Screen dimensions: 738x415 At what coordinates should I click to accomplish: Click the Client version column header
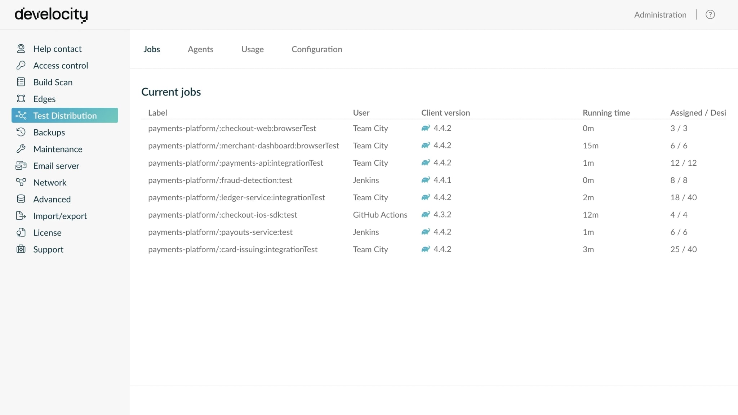[x=445, y=113]
